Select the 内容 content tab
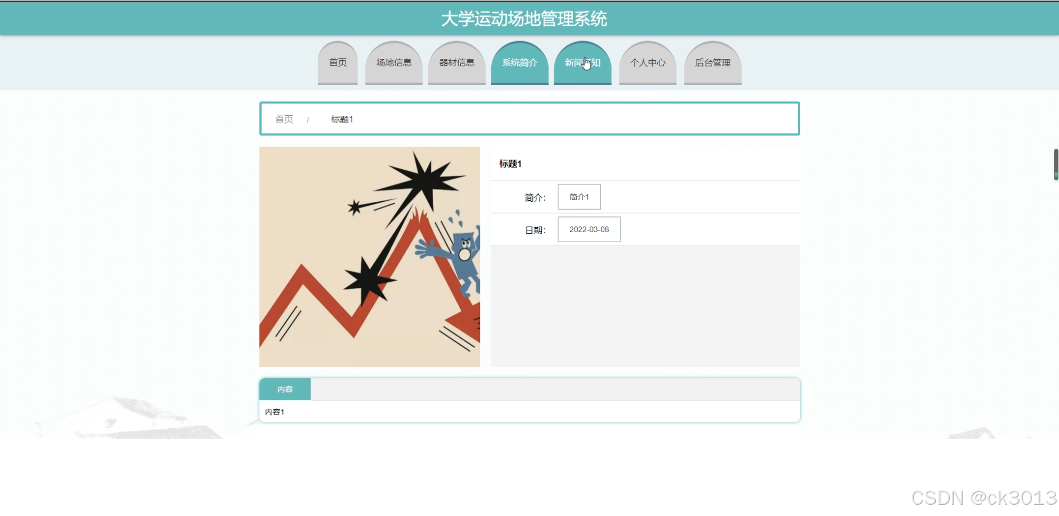1059x516 pixels. [285, 389]
